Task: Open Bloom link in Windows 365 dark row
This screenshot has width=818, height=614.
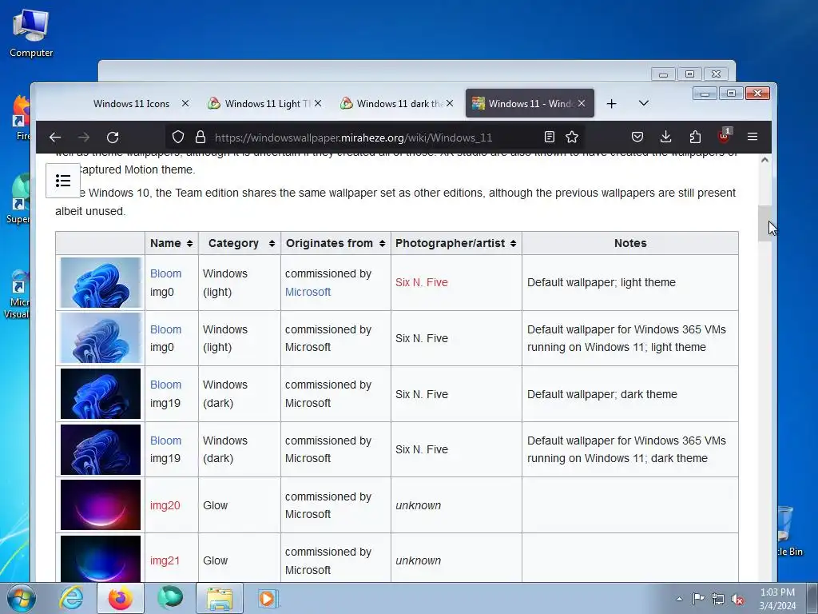Action: (165, 441)
